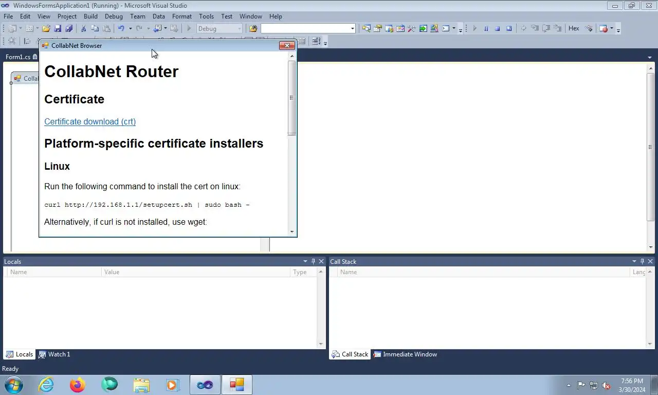The height and width of the screenshot is (395, 658).
Task: Click the Toolbox (hammer and wrench) icon
Action: point(411,29)
